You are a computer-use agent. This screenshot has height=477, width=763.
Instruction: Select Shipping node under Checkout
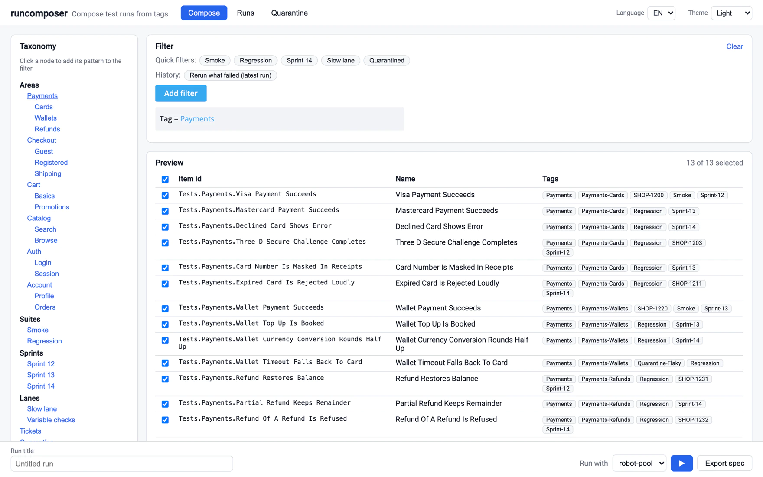(48, 173)
